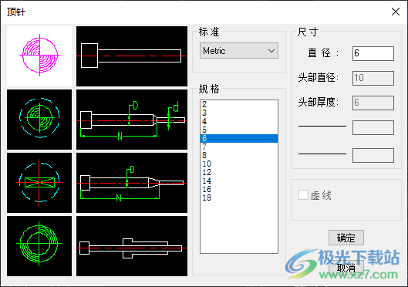
Task: Select size 2 in the 规格 list
Action: tap(239, 104)
